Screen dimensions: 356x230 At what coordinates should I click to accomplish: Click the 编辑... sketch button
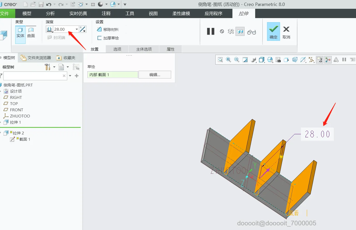pos(155,75)
